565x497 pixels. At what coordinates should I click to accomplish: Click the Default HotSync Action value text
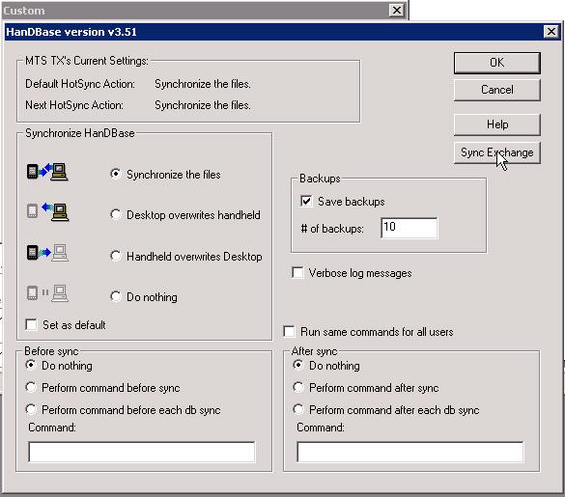point(203,84)
